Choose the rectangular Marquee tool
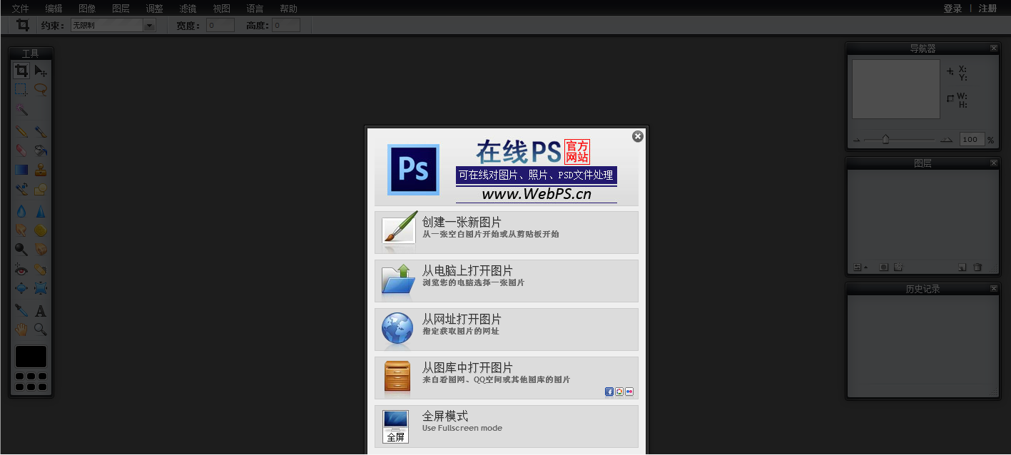The height and width of the screenshot is (455, 1011). [x=21, y=90]
